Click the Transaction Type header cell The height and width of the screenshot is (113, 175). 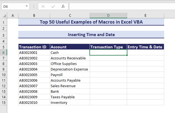coord(108,47)
